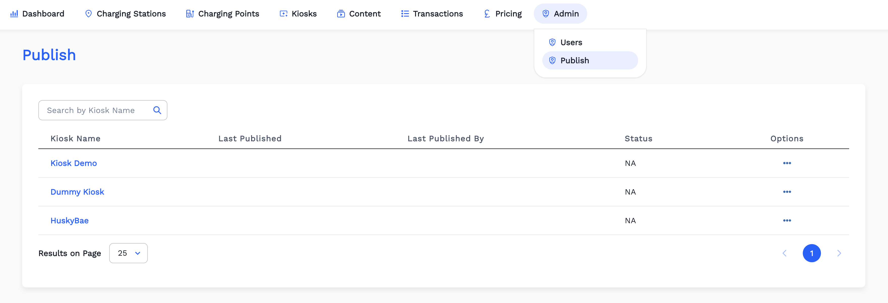Select the Charging Stations map pin icon
888x303 pixels.
point(88,14)
